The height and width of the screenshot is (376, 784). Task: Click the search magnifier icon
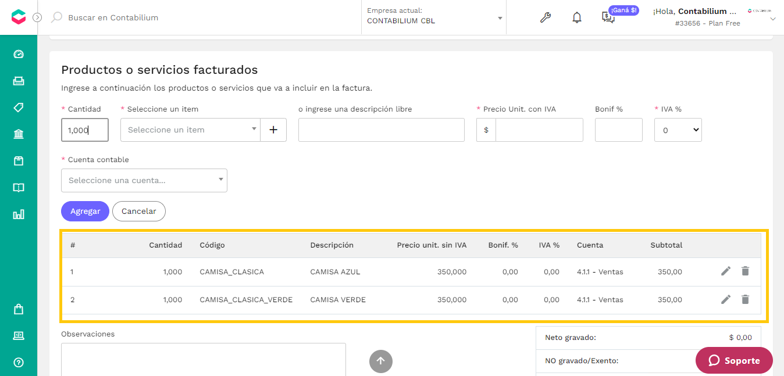[56, 17]
